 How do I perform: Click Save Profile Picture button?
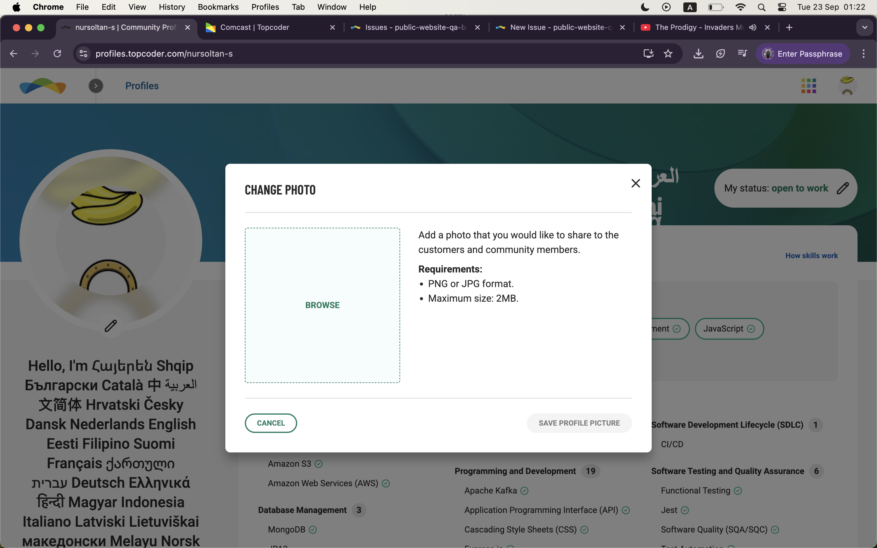pos(579,423)
